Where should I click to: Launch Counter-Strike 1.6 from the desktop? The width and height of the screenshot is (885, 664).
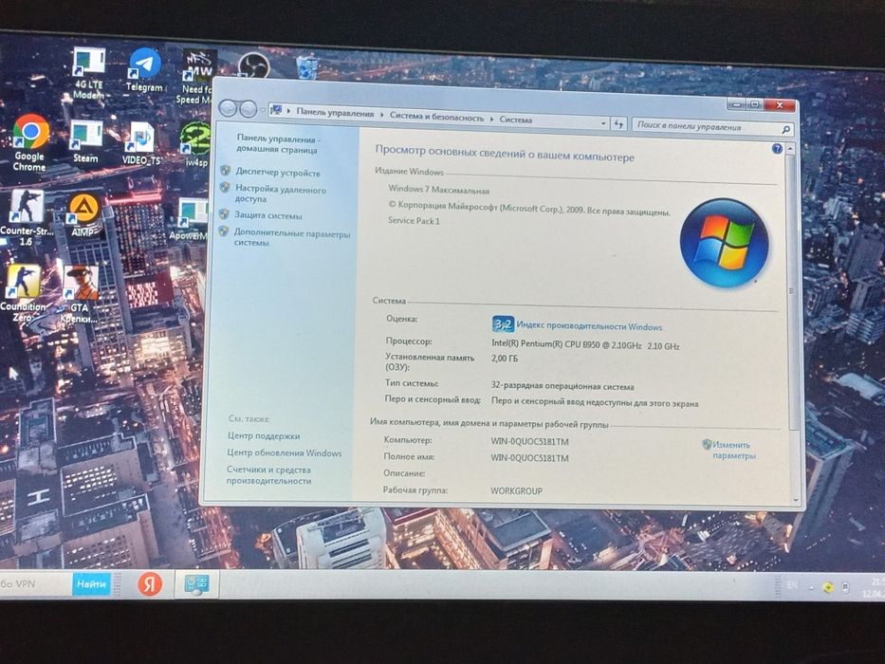point(26,218)
